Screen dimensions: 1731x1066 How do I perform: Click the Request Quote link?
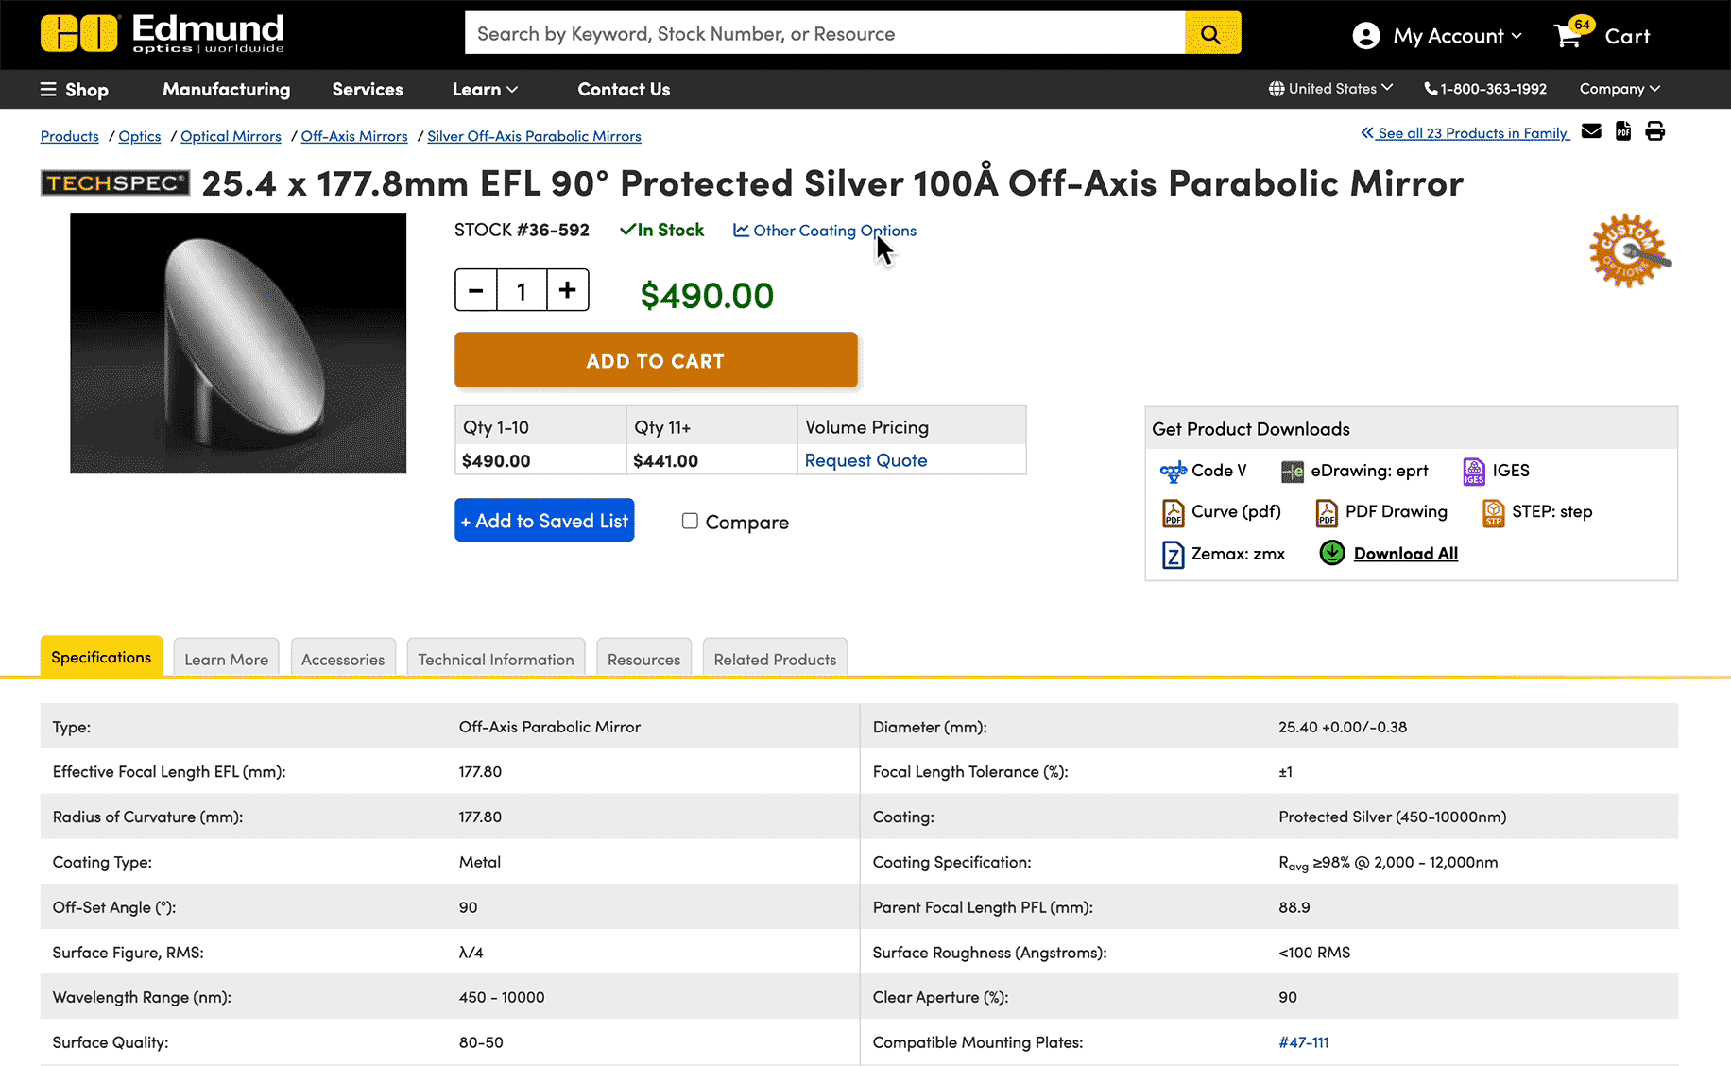click(865, 460)
